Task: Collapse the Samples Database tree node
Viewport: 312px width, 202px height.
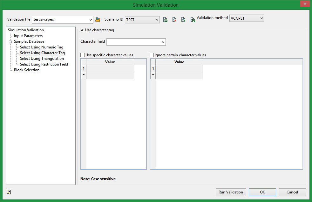Action: point(10,41)
